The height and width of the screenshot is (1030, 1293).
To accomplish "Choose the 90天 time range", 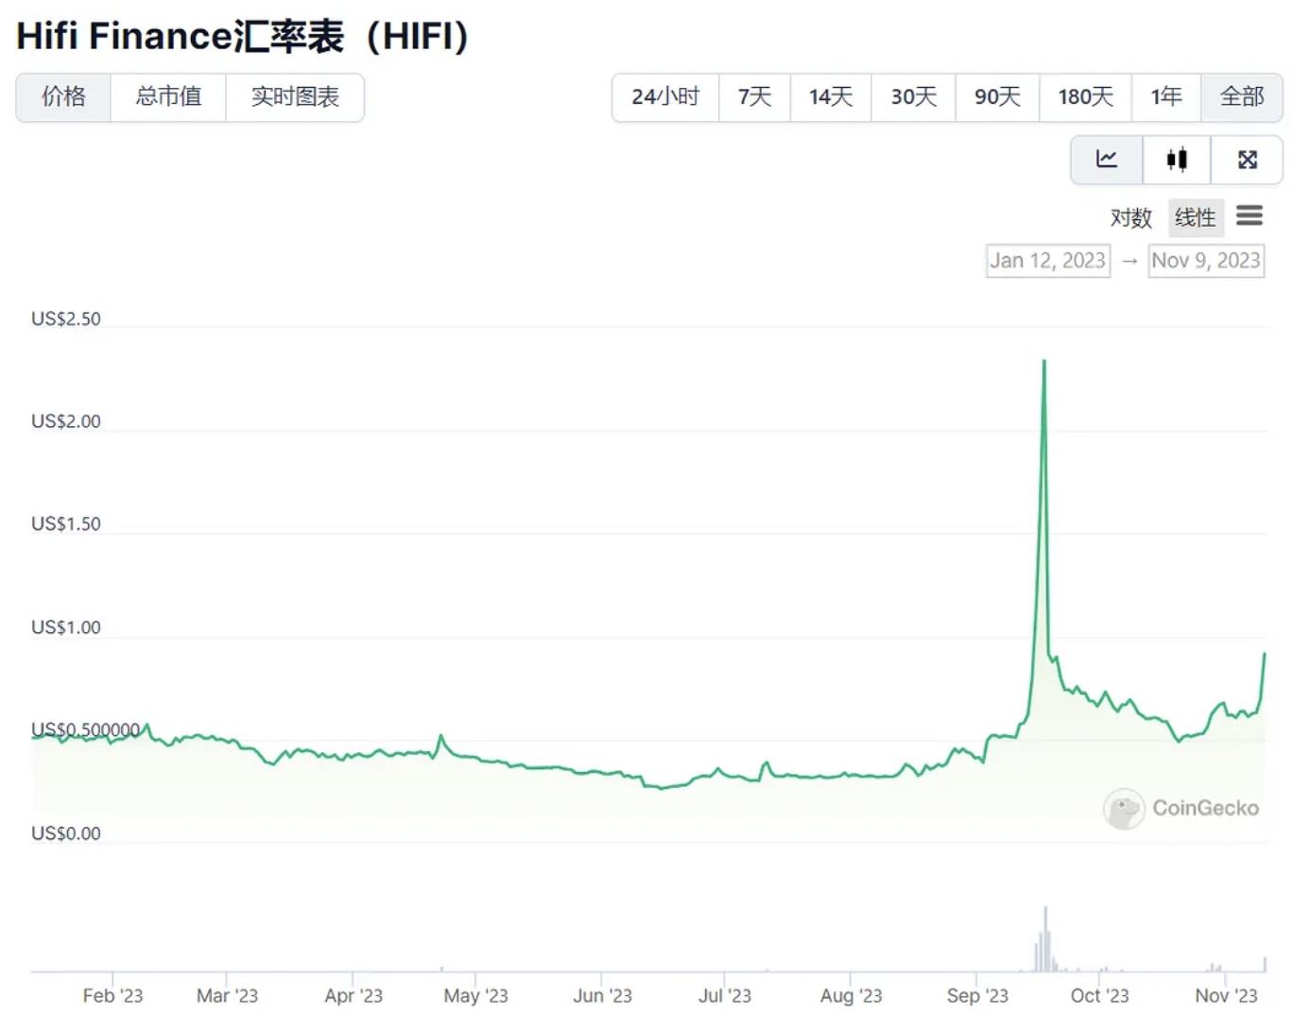I will [997, 97].
